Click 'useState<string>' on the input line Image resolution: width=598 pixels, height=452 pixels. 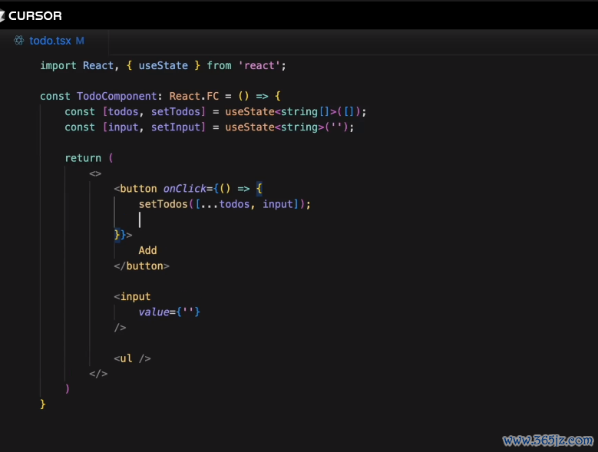(x=275, y=127)
